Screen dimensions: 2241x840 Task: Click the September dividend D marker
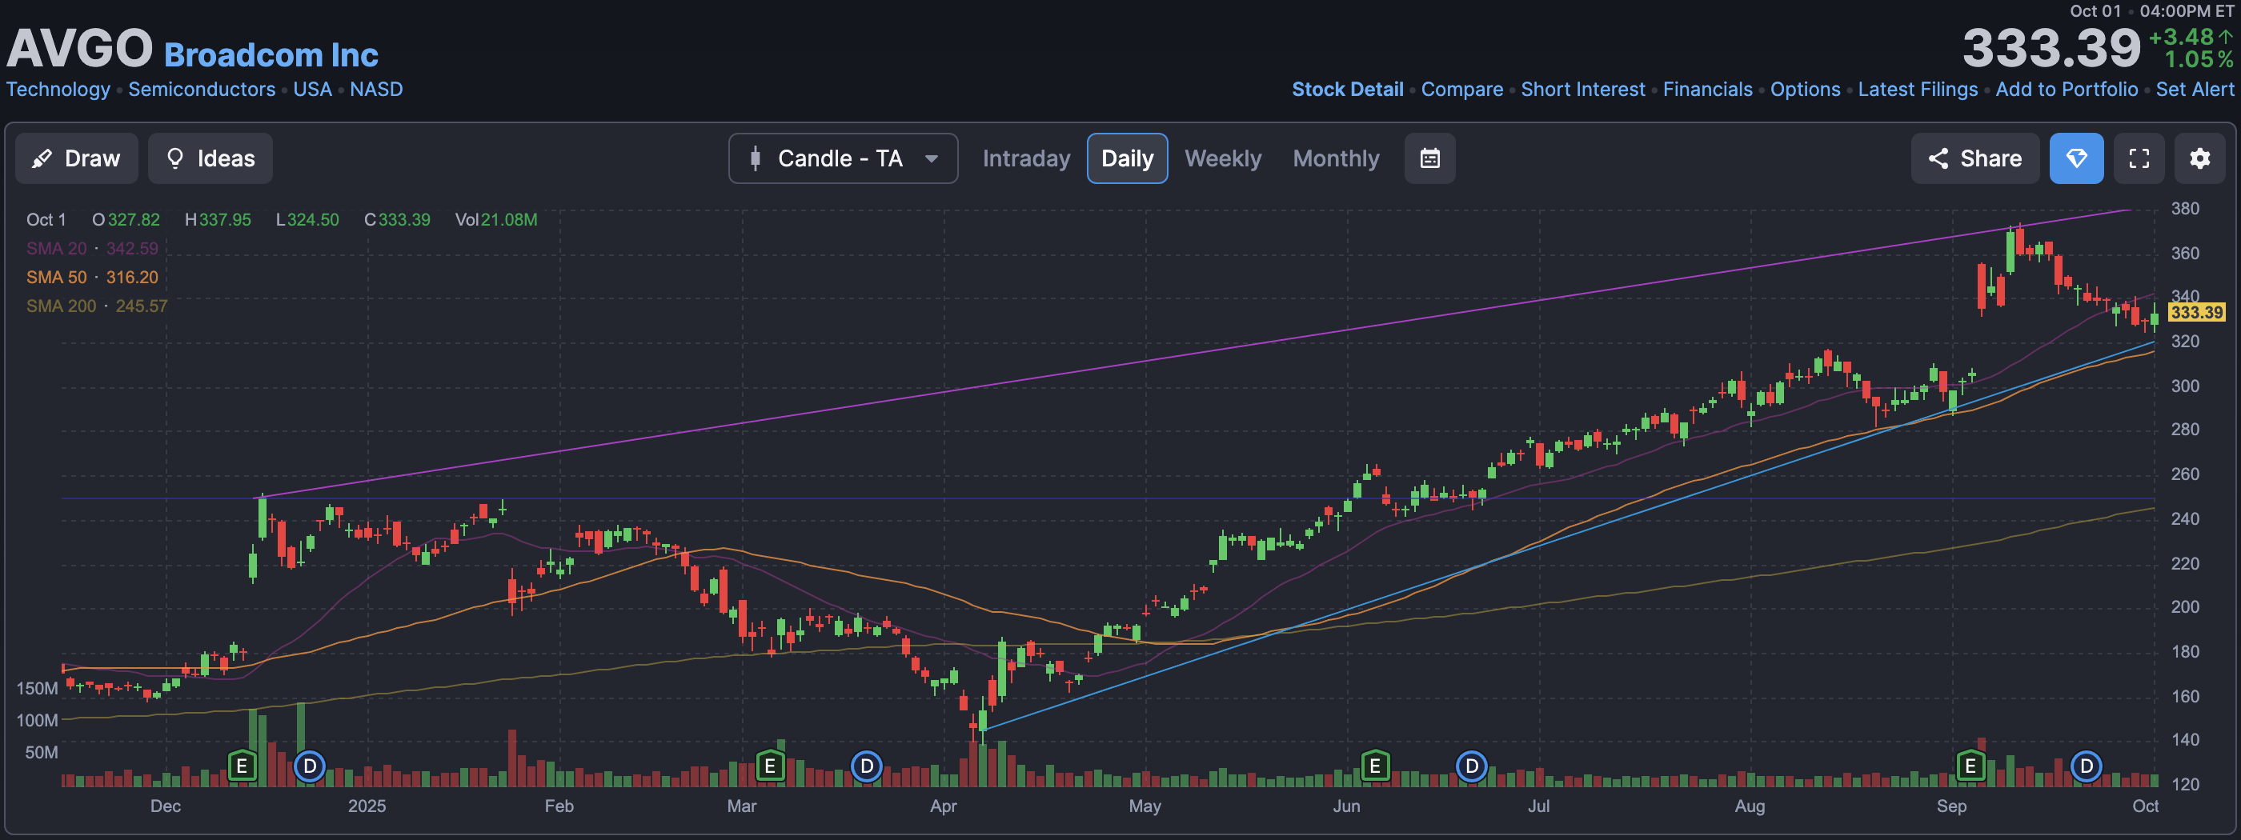2087,766
